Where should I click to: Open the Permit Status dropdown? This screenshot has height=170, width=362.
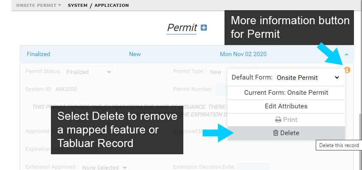click(x=88, y=72)
